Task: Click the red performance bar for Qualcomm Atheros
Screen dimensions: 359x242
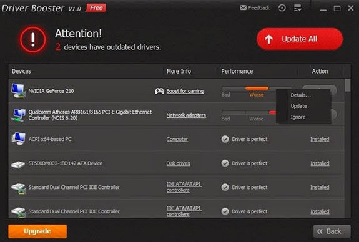Action: [272, 112]
